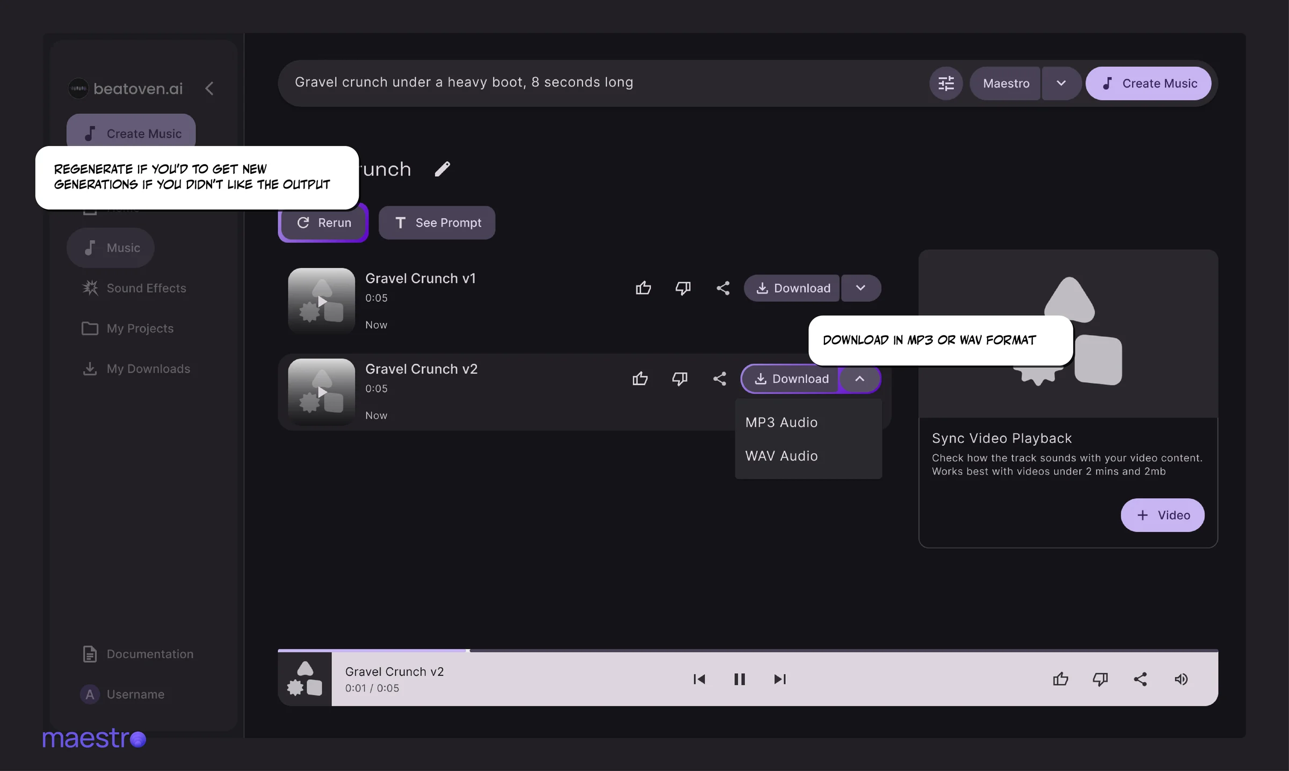Edit the track title with the pencil icon
This screenshot has height=771, width=1289.
(x=442, y=169)
